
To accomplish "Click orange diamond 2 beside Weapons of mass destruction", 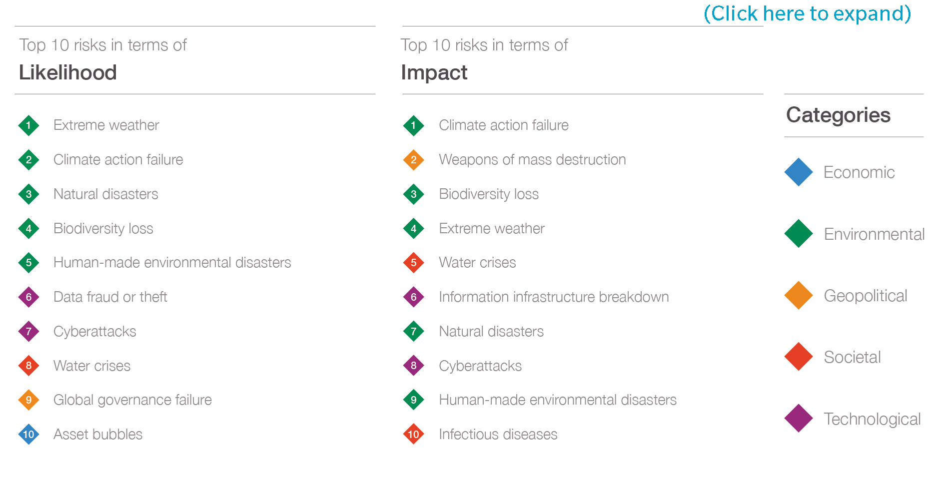I will (413, 160).
